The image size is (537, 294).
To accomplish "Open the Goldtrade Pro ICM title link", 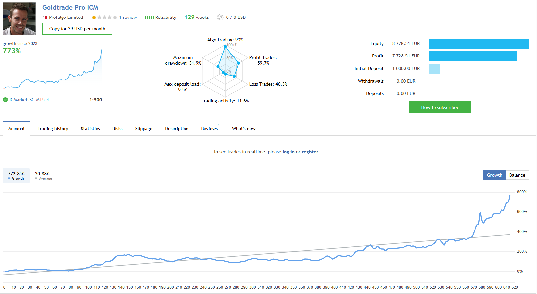I will coord(70,7).
